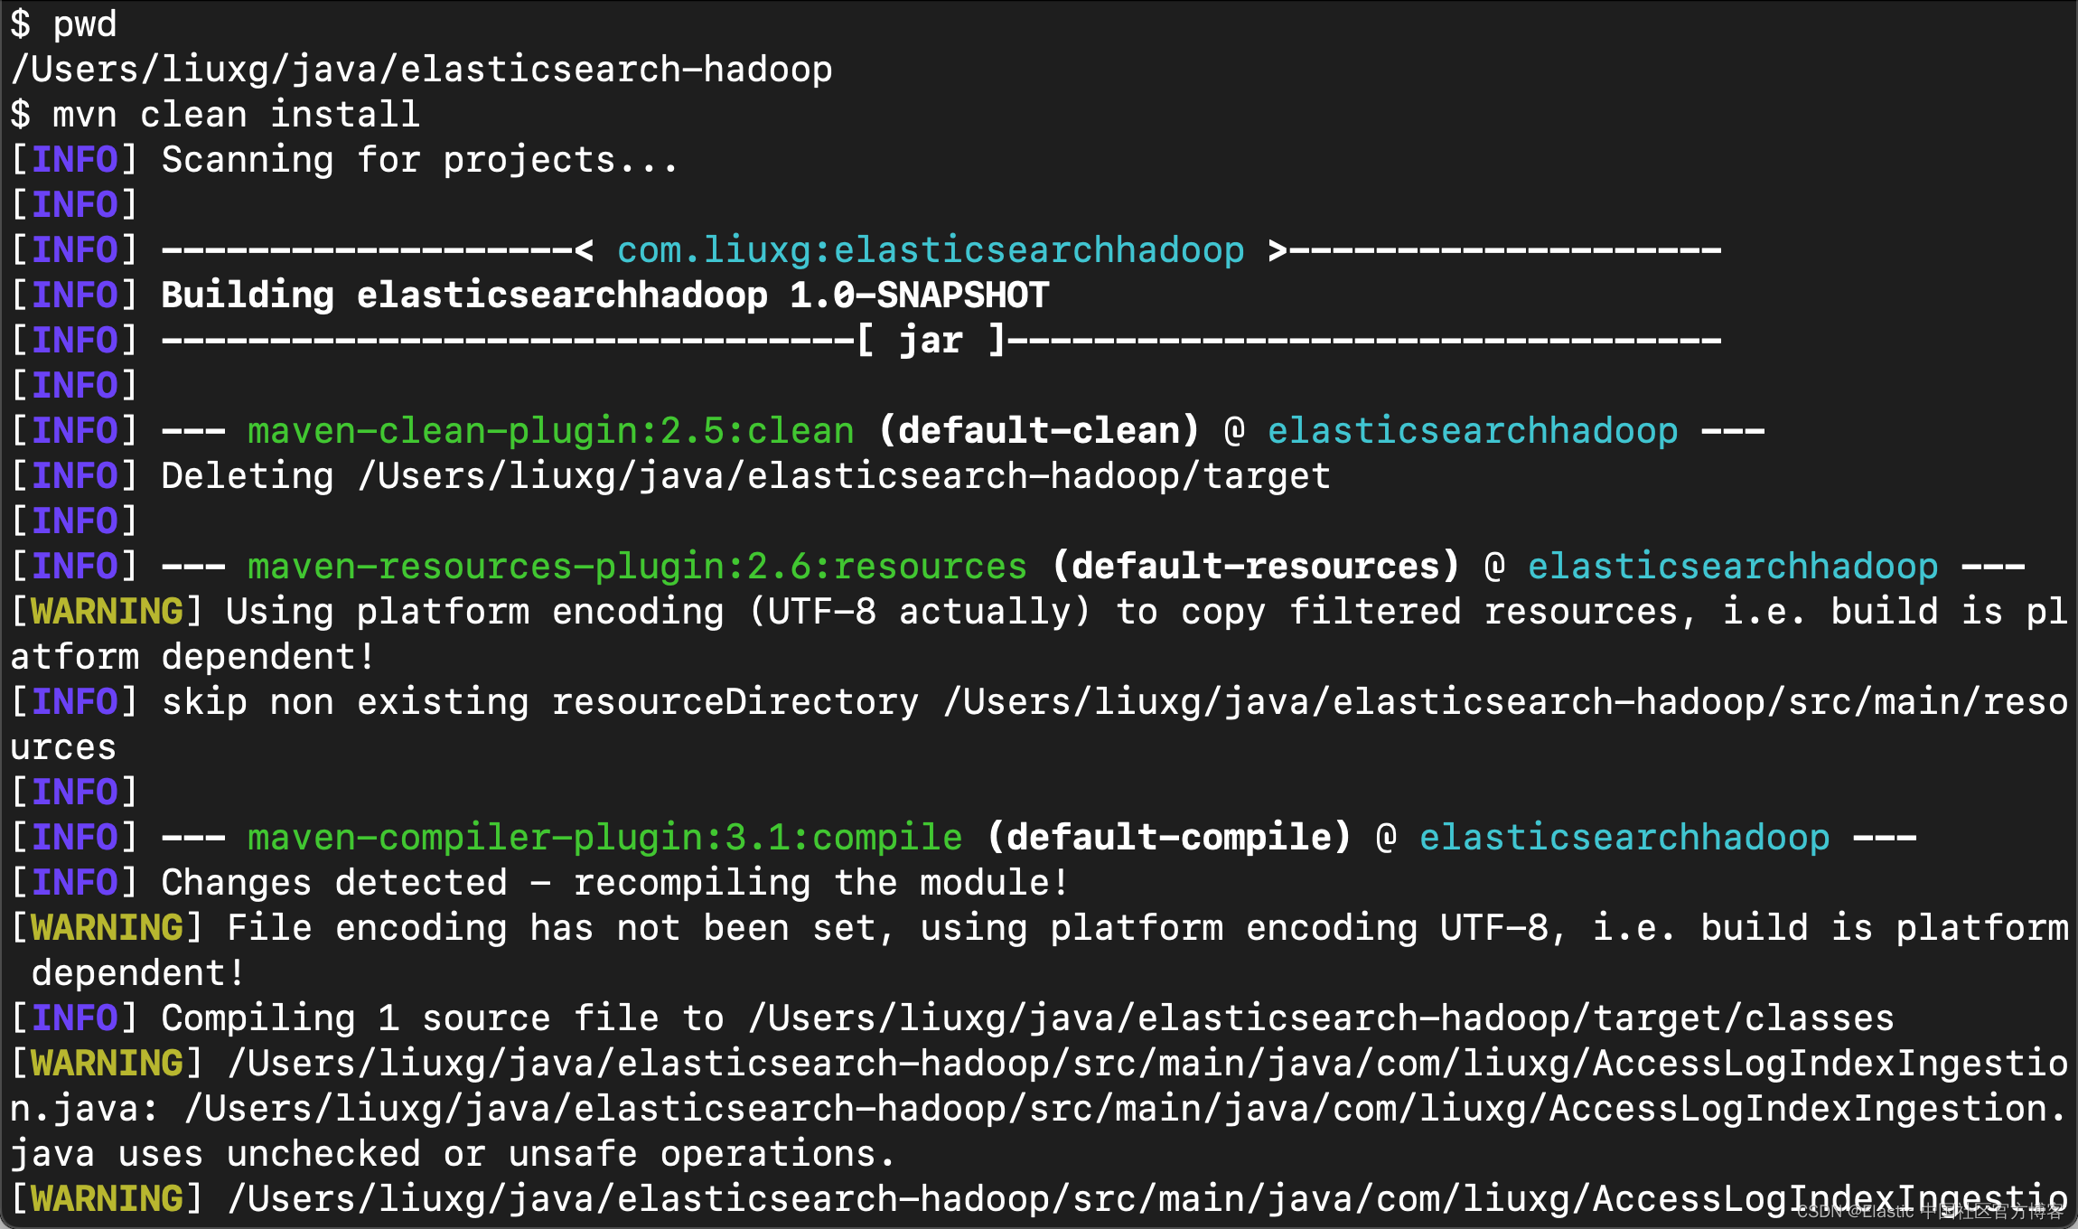Click 'maven-compiler-plugin:3.1:compile' green text

tap(604, 838)
